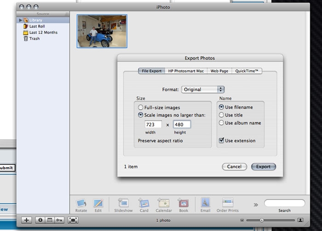
Task: Click the Source list header
Action: point(43,14)
